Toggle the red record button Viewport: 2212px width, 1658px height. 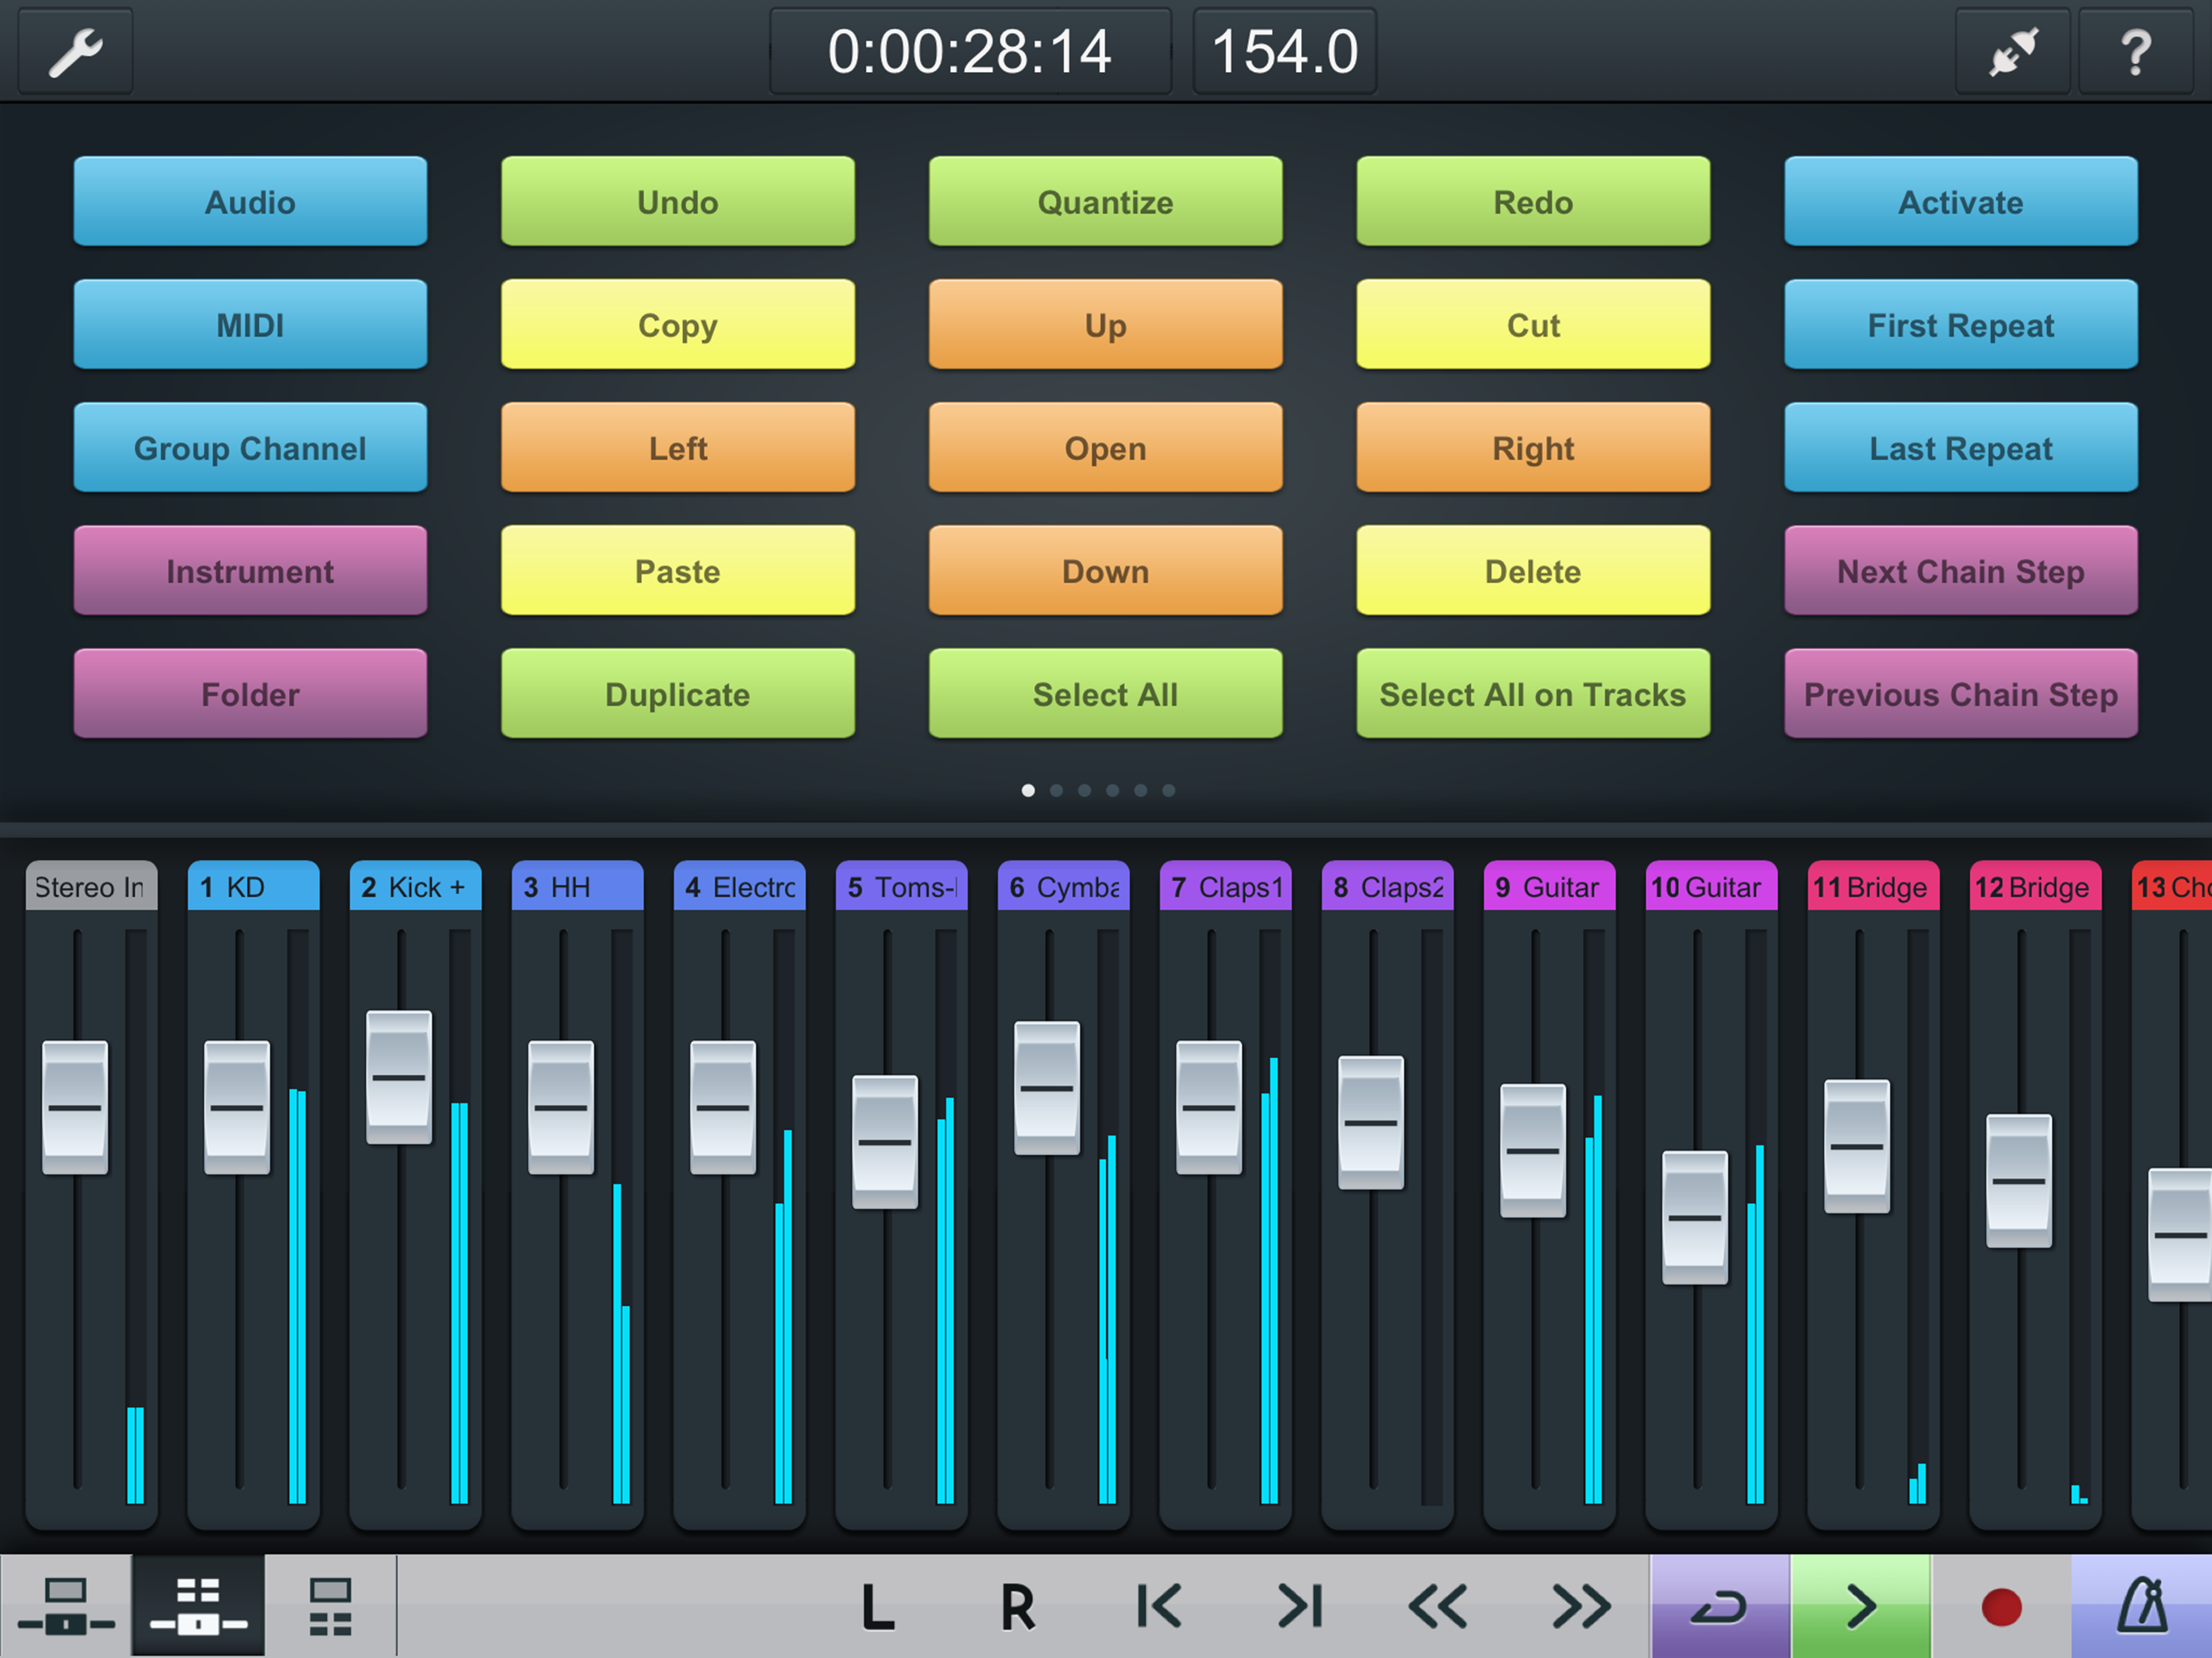(x=2001, y=1608)
